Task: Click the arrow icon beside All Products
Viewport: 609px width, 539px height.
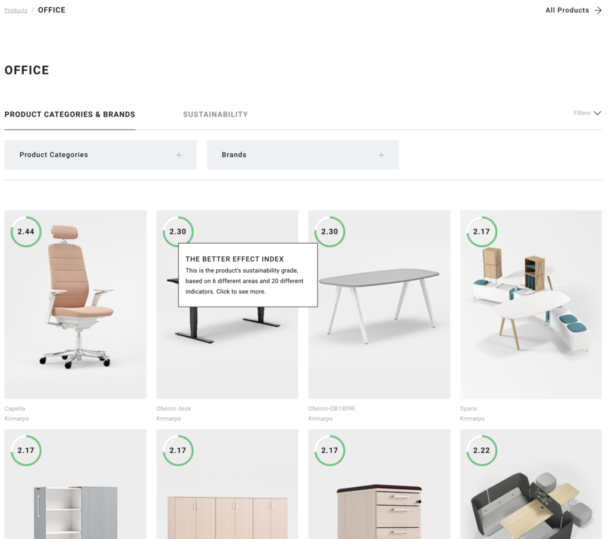Action: click(x=598, y=11)
